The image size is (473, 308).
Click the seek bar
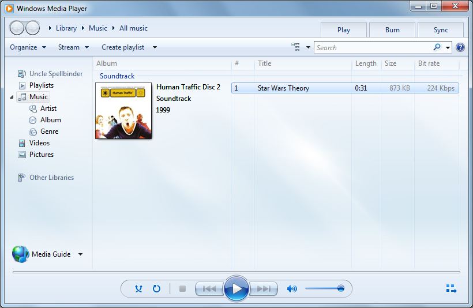tap(236, 272)
